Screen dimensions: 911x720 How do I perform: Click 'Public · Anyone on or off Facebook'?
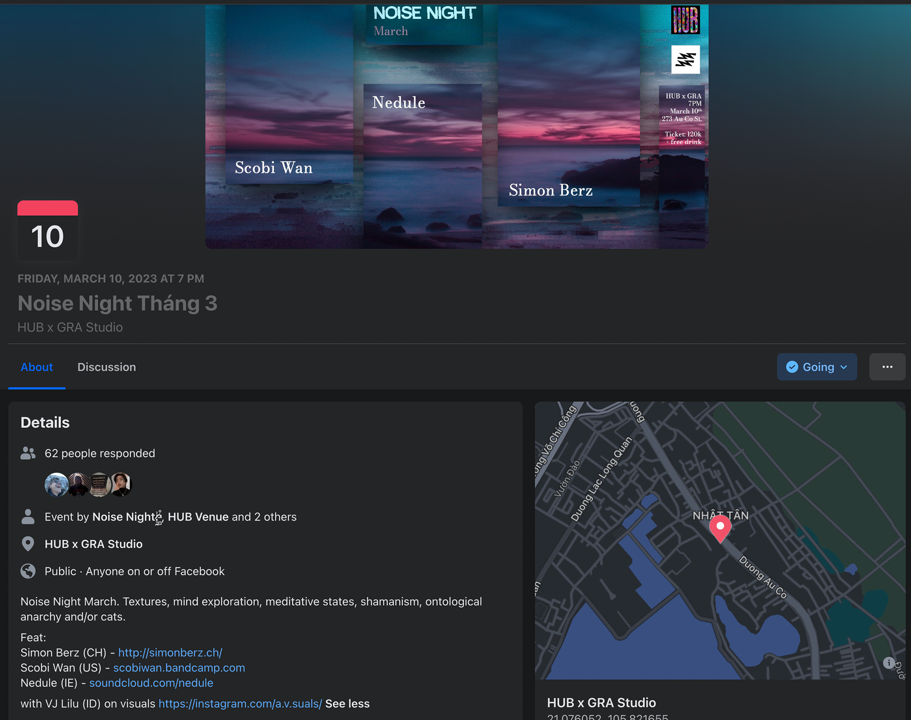click(x=135, y=571)
